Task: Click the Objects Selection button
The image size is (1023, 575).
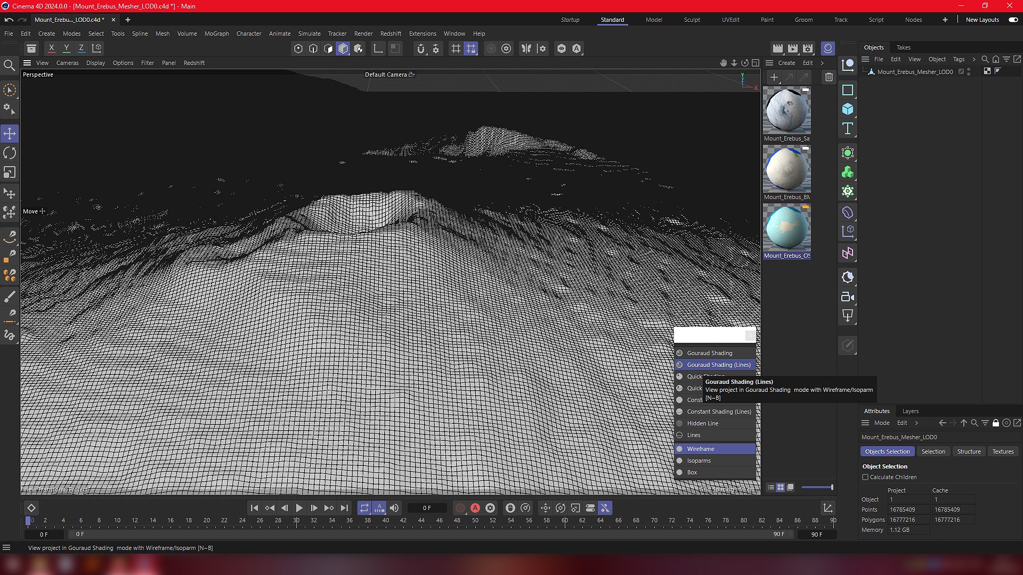Action: (x=887, y=451)
